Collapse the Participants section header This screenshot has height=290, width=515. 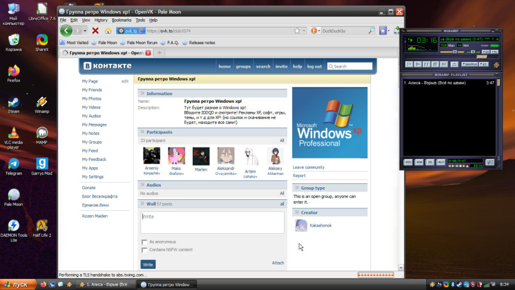click(x=212, y=132)
